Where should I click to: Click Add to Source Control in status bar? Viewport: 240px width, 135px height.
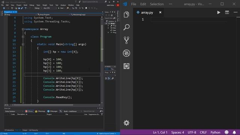(106, 133)
